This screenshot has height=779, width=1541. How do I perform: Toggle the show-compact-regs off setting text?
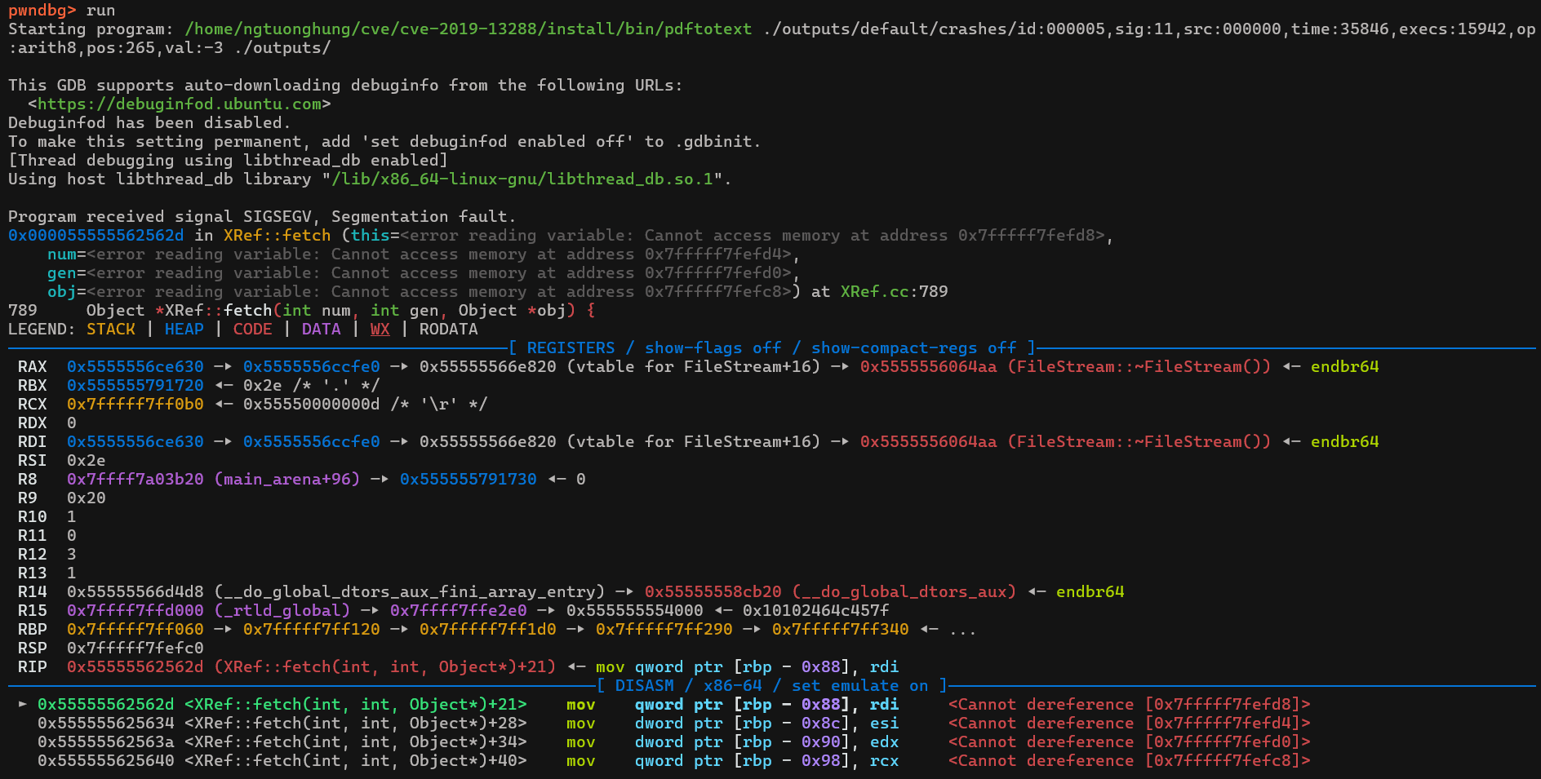[913, 347]
